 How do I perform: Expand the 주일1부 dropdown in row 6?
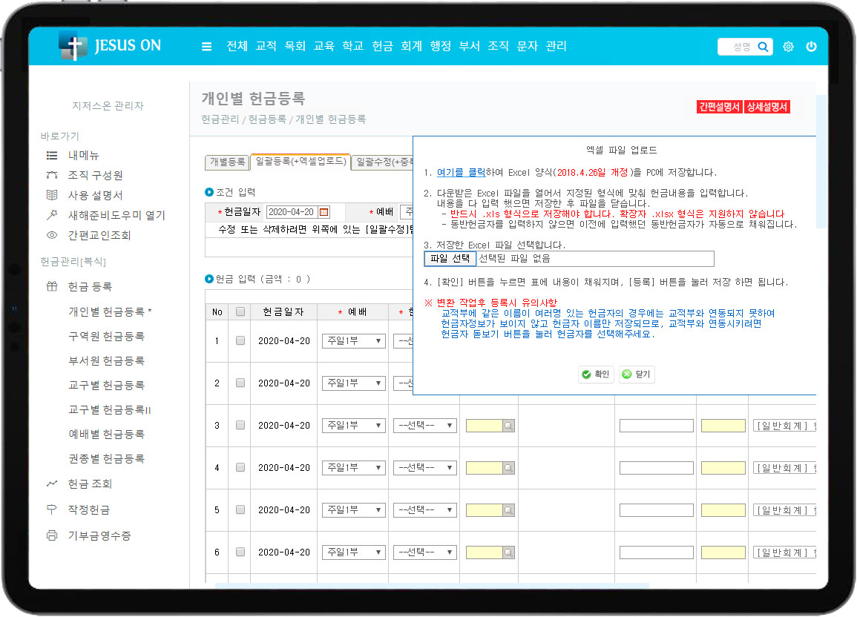pyautogui.click(x=353, y=552)
